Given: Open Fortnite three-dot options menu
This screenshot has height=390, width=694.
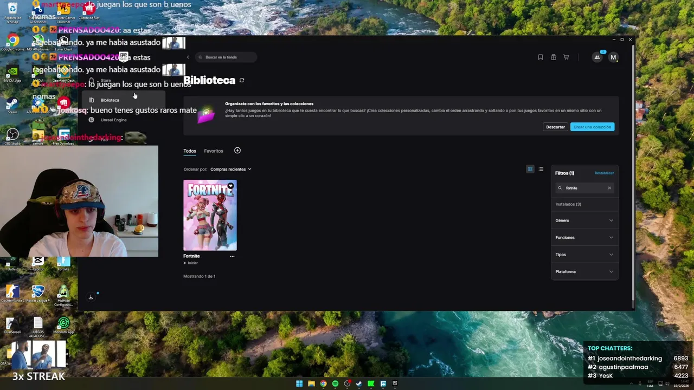Looking at the screenshot, I should coord(232,256).
